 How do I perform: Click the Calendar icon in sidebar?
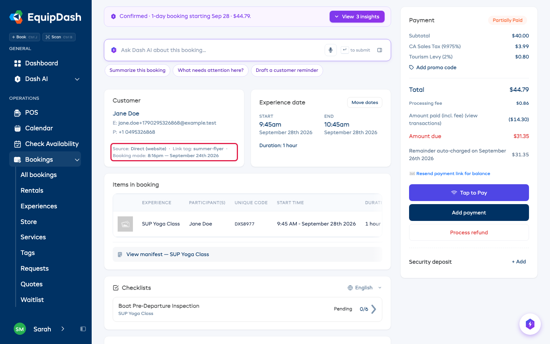pos(18,128)
